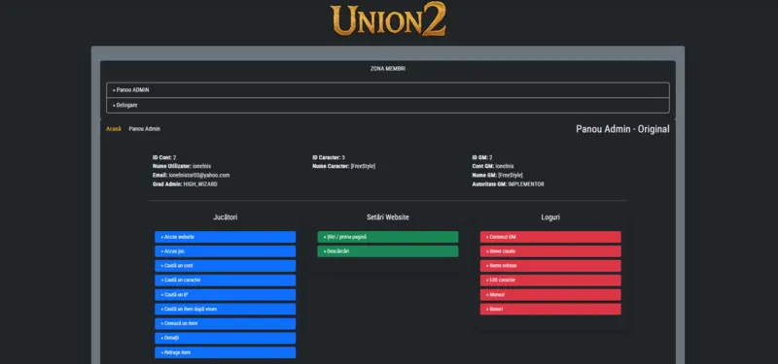Select the Delogare menu entry

click(387, 106)
